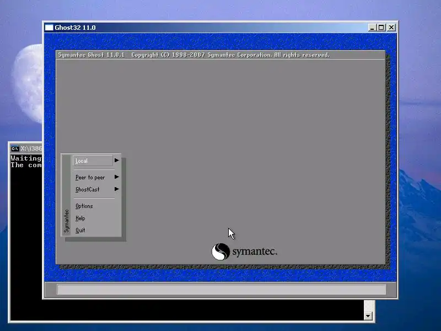Select Quit in the Ghost menu
This screenshot has width=441, height=331.
80,230
